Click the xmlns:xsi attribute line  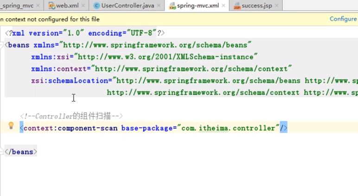[144, 57]
